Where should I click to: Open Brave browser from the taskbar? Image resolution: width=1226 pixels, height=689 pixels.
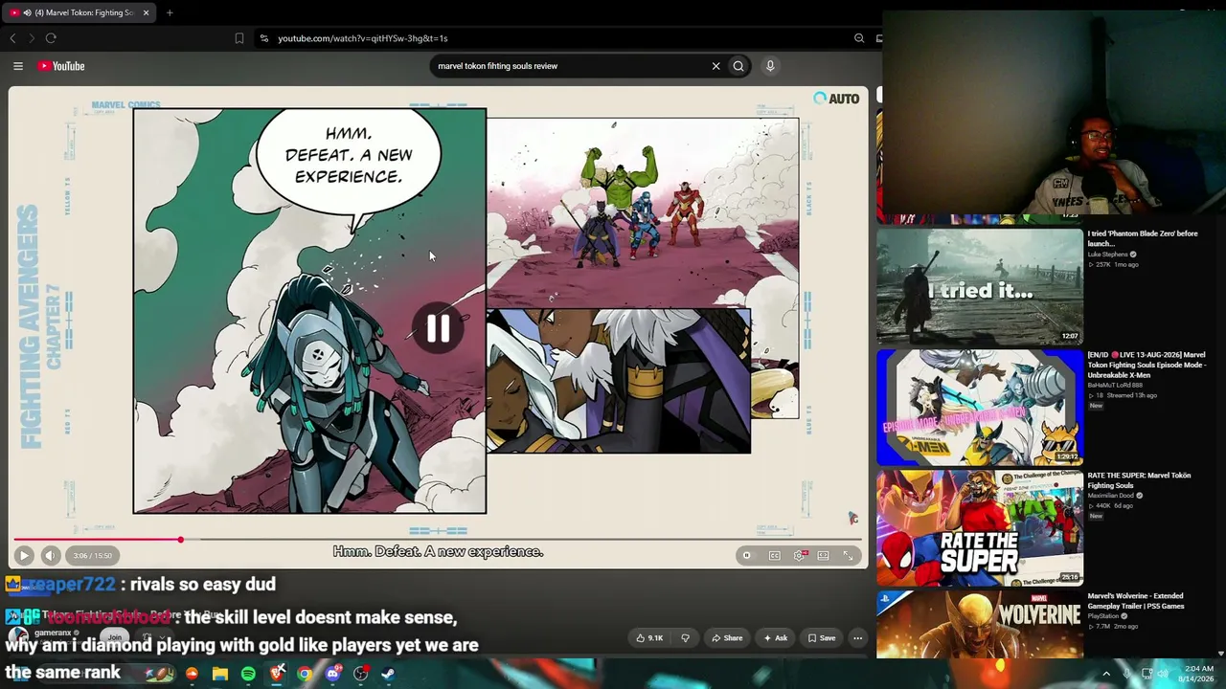[x=277, y=674]
